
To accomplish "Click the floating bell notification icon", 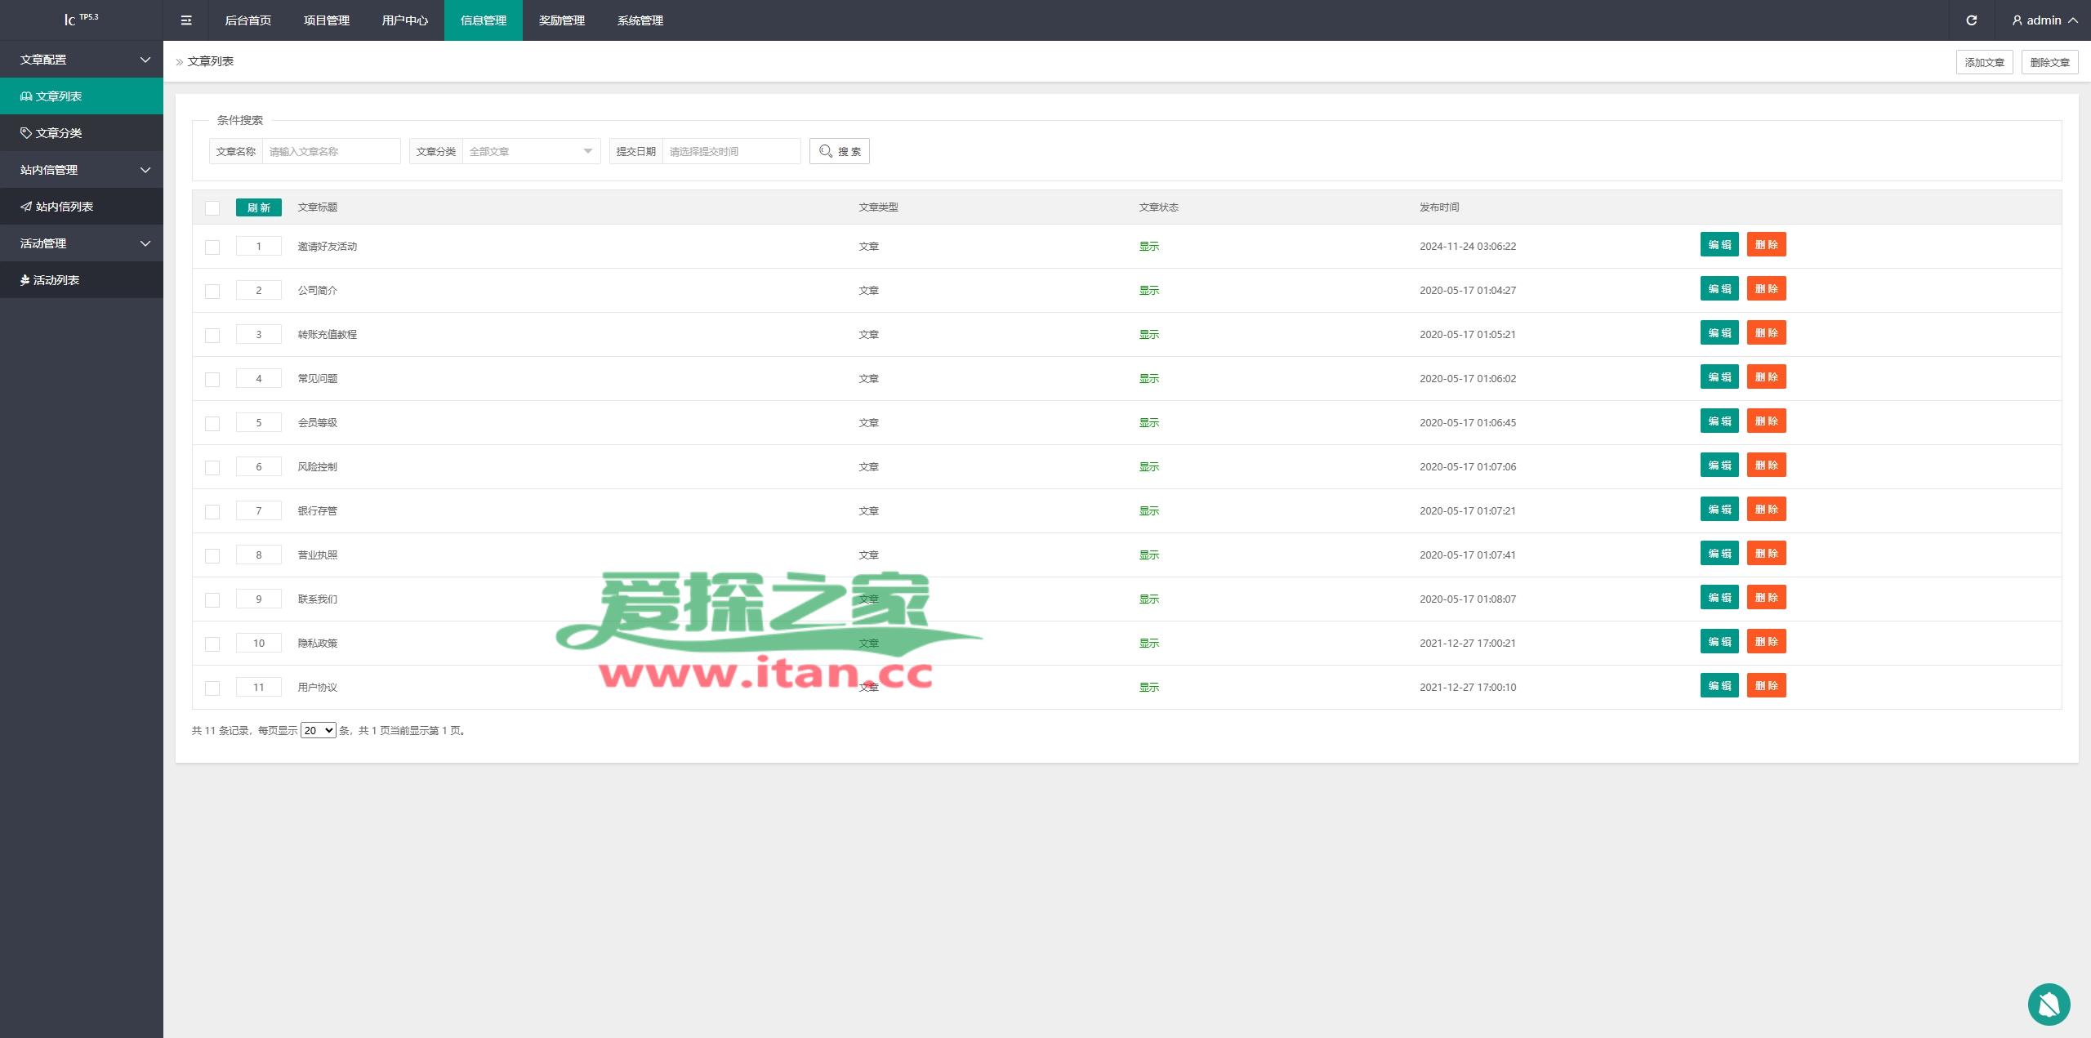I will 2049,1004.
